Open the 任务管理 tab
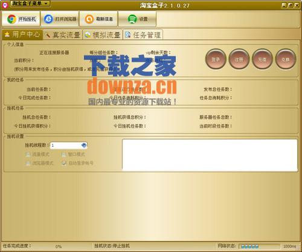The image size is (302, 252). coord(143,35)
